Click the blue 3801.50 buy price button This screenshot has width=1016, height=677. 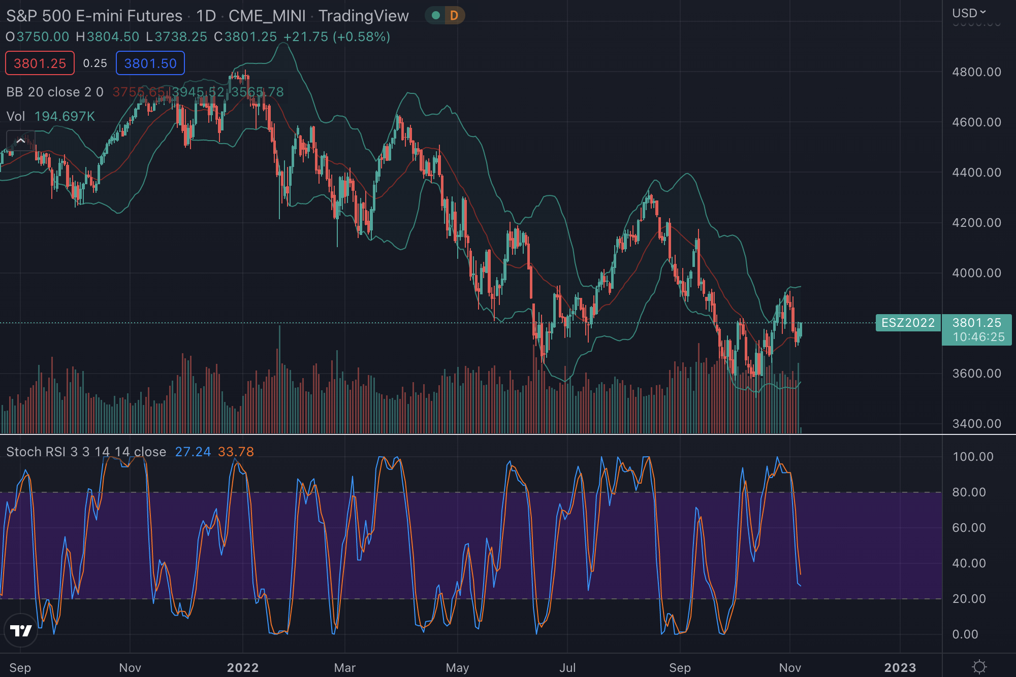click(x=150, y=63)
